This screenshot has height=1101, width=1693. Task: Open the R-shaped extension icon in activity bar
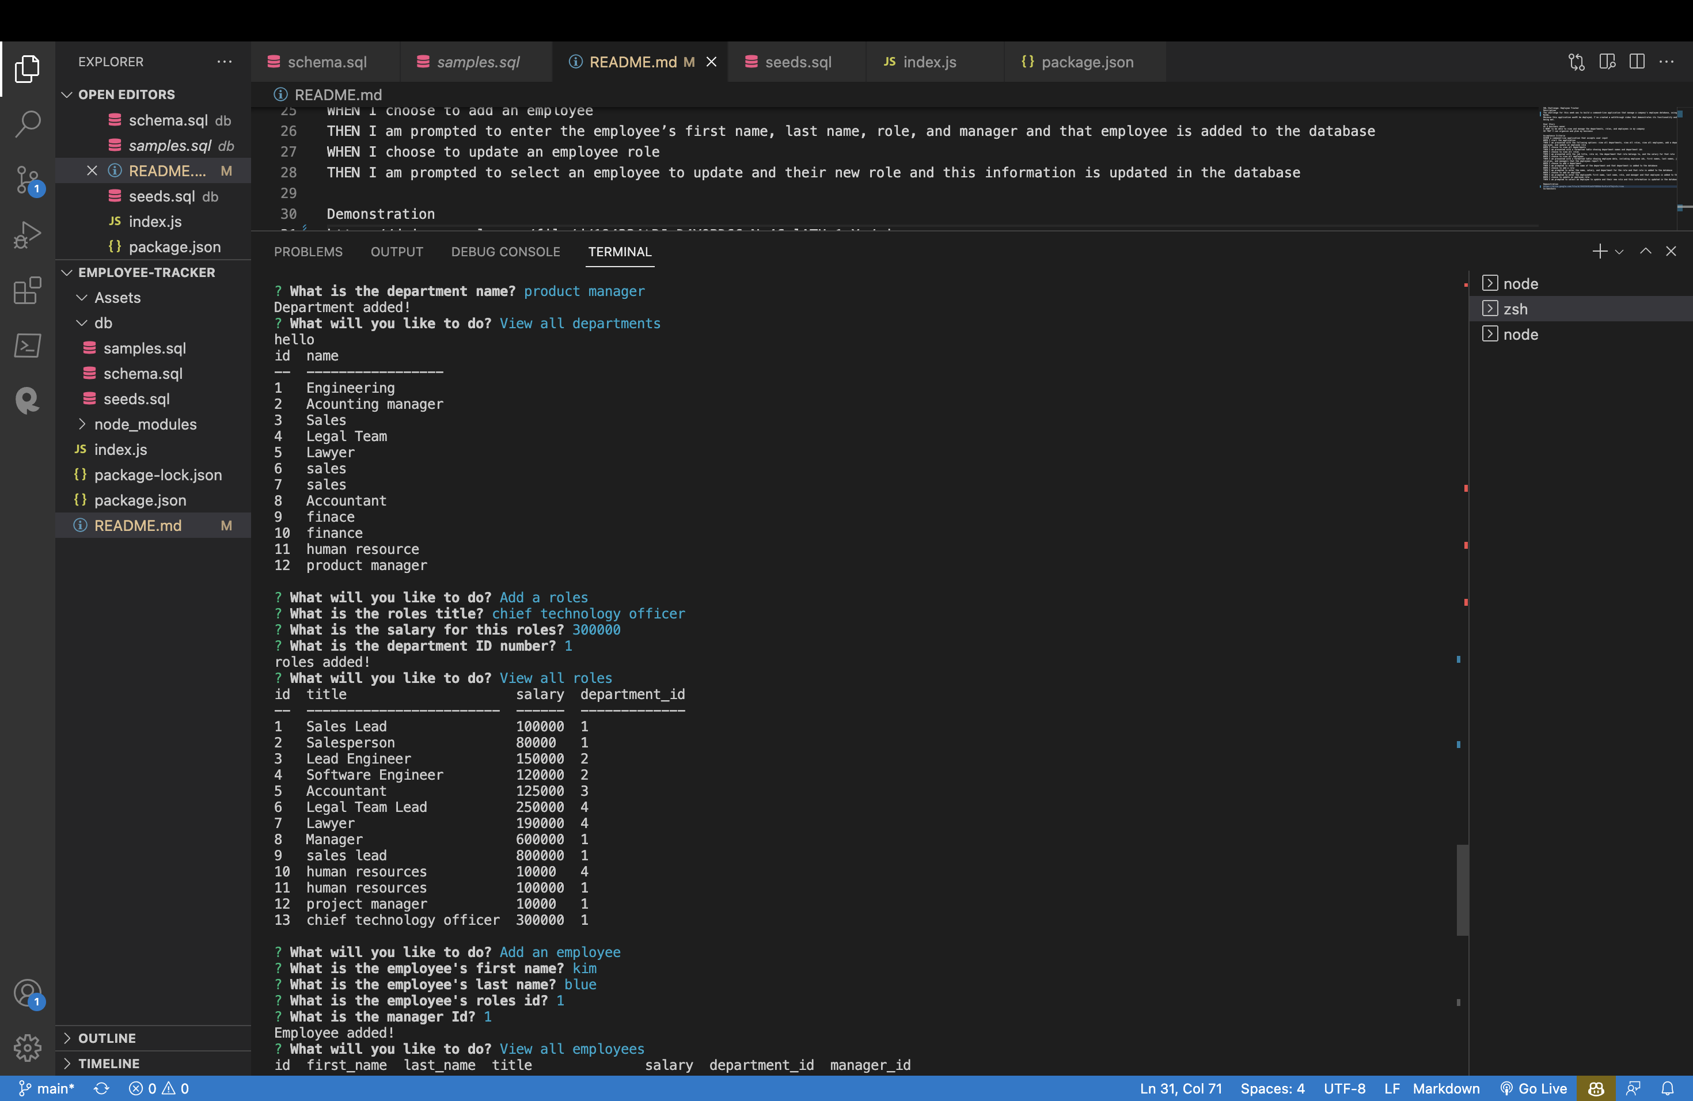[27, 400]
